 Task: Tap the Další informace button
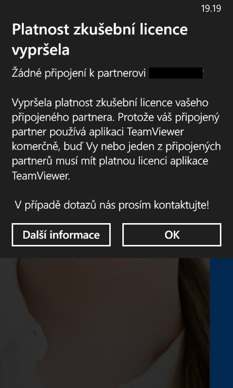tap(61, 235)
